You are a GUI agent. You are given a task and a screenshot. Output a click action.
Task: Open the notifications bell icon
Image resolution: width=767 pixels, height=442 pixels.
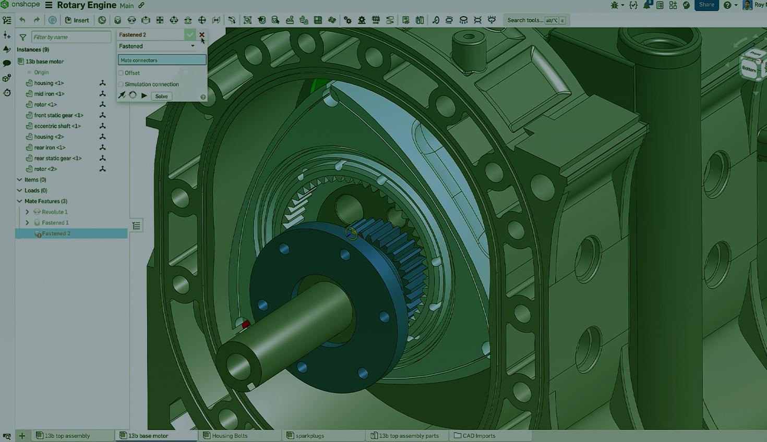pos(647,5)
